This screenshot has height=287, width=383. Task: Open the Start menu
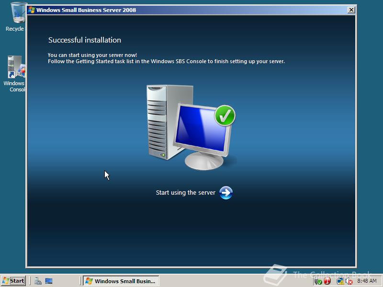point(13,281)
